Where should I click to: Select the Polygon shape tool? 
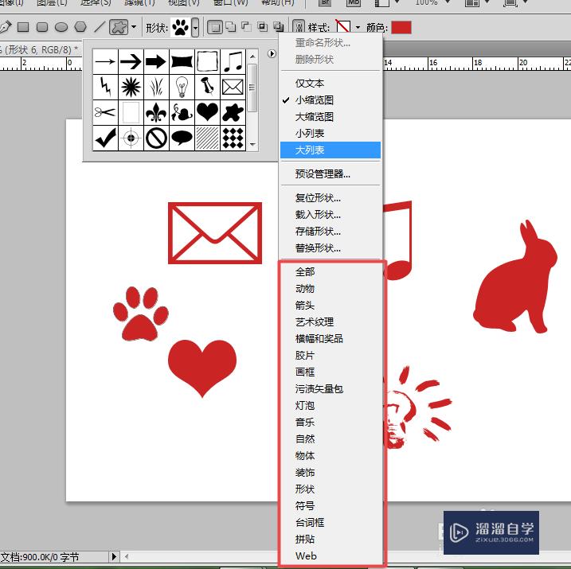pyautogui.click(x=80, y=28)
